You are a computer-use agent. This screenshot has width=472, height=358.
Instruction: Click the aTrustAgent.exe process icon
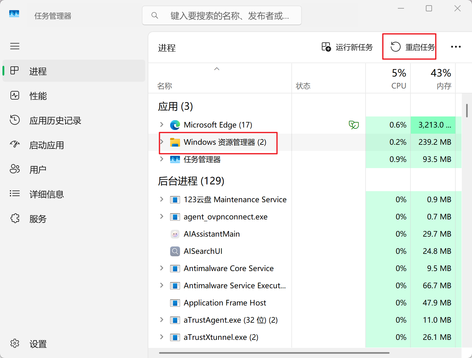tap(175, 320)
